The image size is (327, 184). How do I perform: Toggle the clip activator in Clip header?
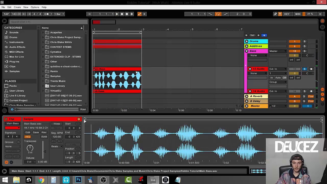tap(6, 119)
